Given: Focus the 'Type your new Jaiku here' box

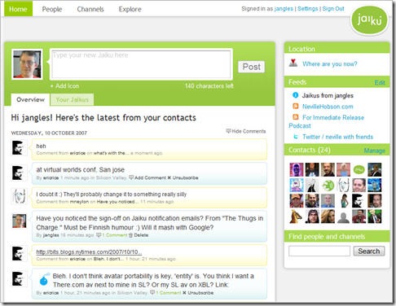Looking at the screenshot, I should [x=141, y=64].
